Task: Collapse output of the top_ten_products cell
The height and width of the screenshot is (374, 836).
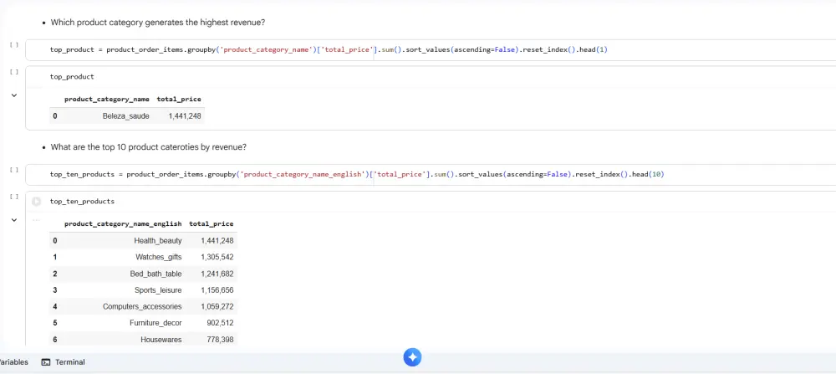Action: click(14, 220)
